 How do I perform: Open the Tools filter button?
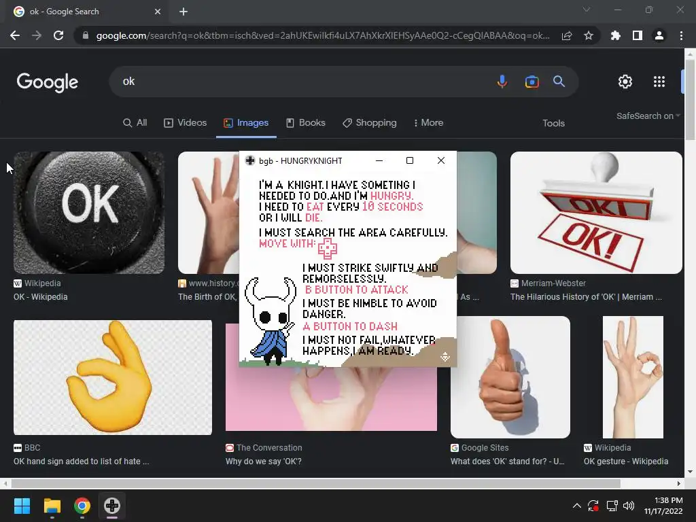[x=553, y=124]
